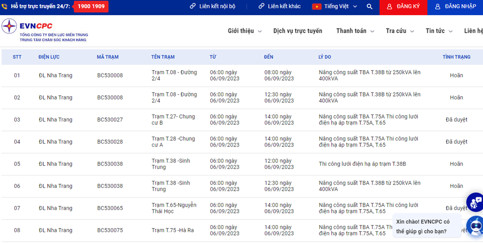This screenshot has height=243, width=483.
Task: Open the Liên hệ menu item
Action: click(x=473, y=31)
